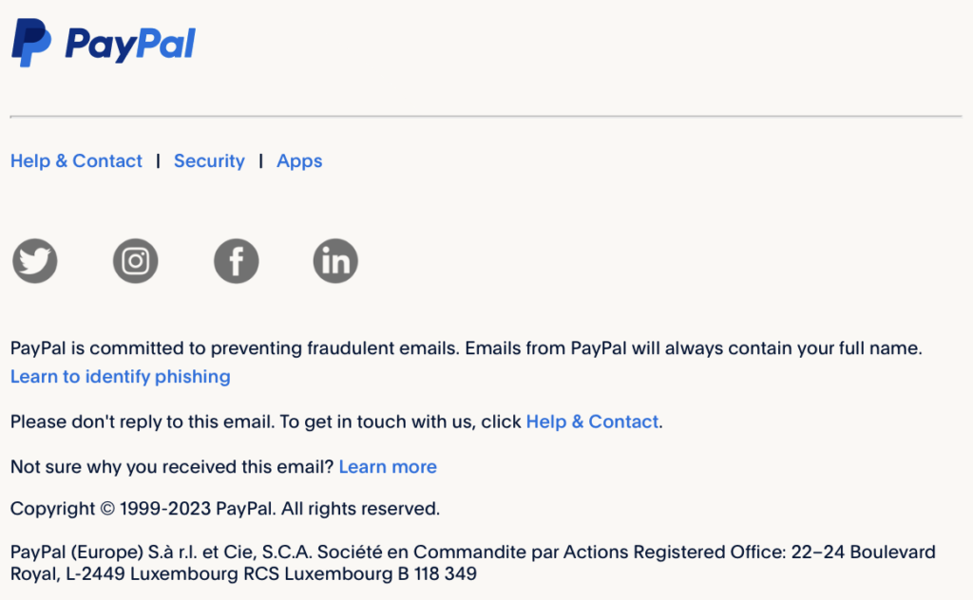View PayPal's LinkedIn profile
Viewport: 973px width, 600px height.
pyautogui.click(x=335, y=260)
